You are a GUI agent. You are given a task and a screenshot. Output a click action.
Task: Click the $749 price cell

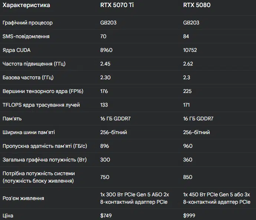click(x=106, y=215)
